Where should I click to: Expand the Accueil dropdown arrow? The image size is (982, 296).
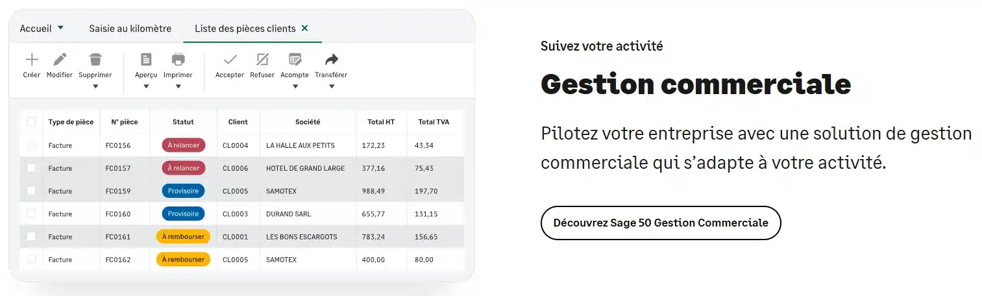tap(61, 28)
